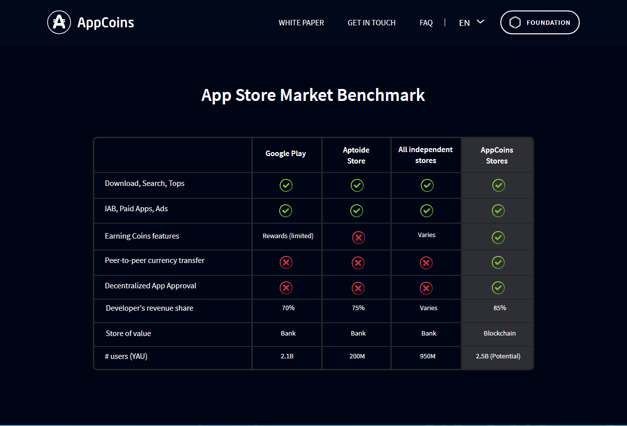Viewport: 627px width, 426px height.
Task: Click Google Play red cross for Peer-to-peer currency transfer
Action: [286, 262]
